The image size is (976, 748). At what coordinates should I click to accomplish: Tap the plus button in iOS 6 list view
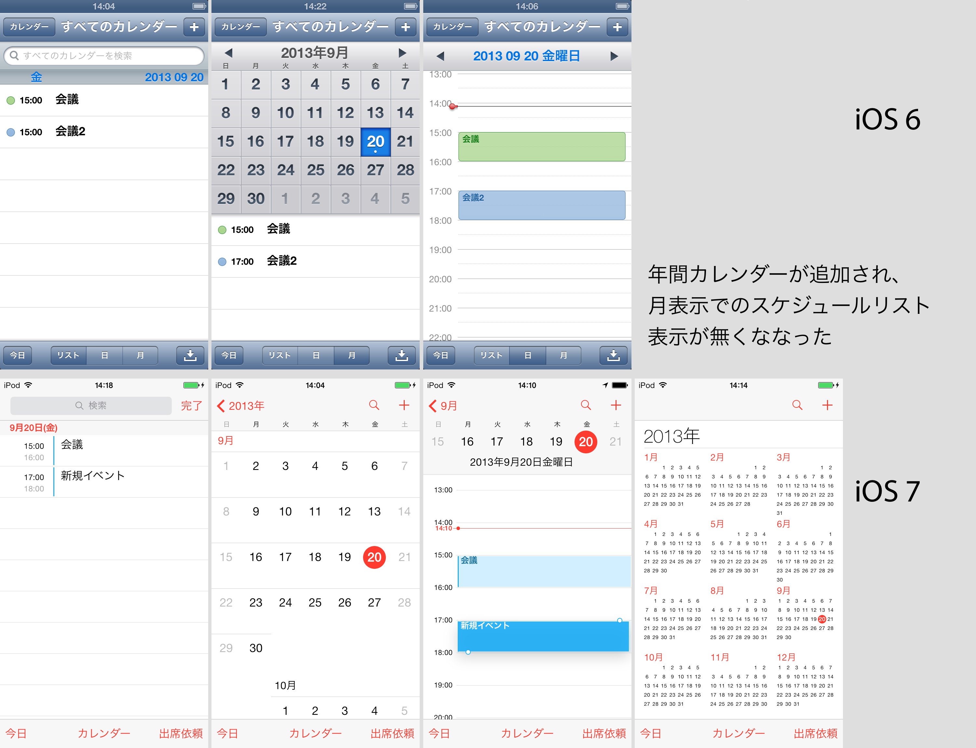194,27
